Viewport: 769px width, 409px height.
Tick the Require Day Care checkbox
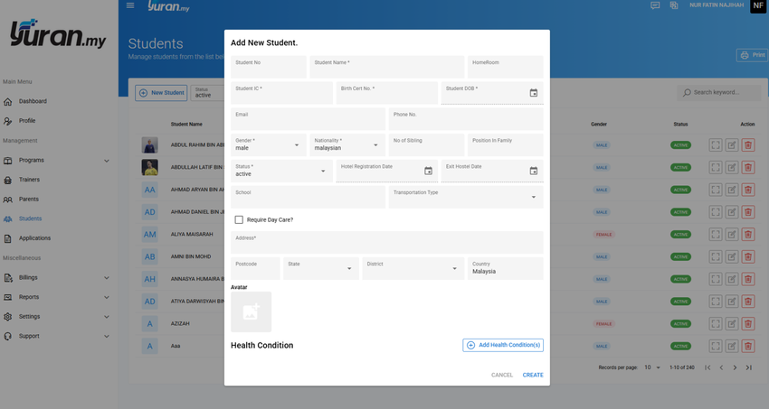(x=239, y=220)
